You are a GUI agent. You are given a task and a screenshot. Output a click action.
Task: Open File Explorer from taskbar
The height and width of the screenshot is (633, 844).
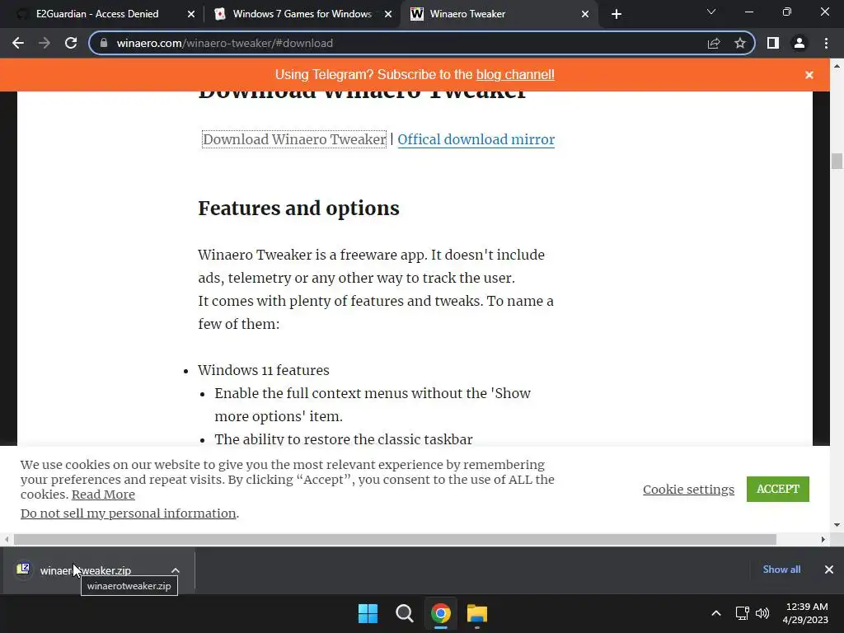(477, 613)
